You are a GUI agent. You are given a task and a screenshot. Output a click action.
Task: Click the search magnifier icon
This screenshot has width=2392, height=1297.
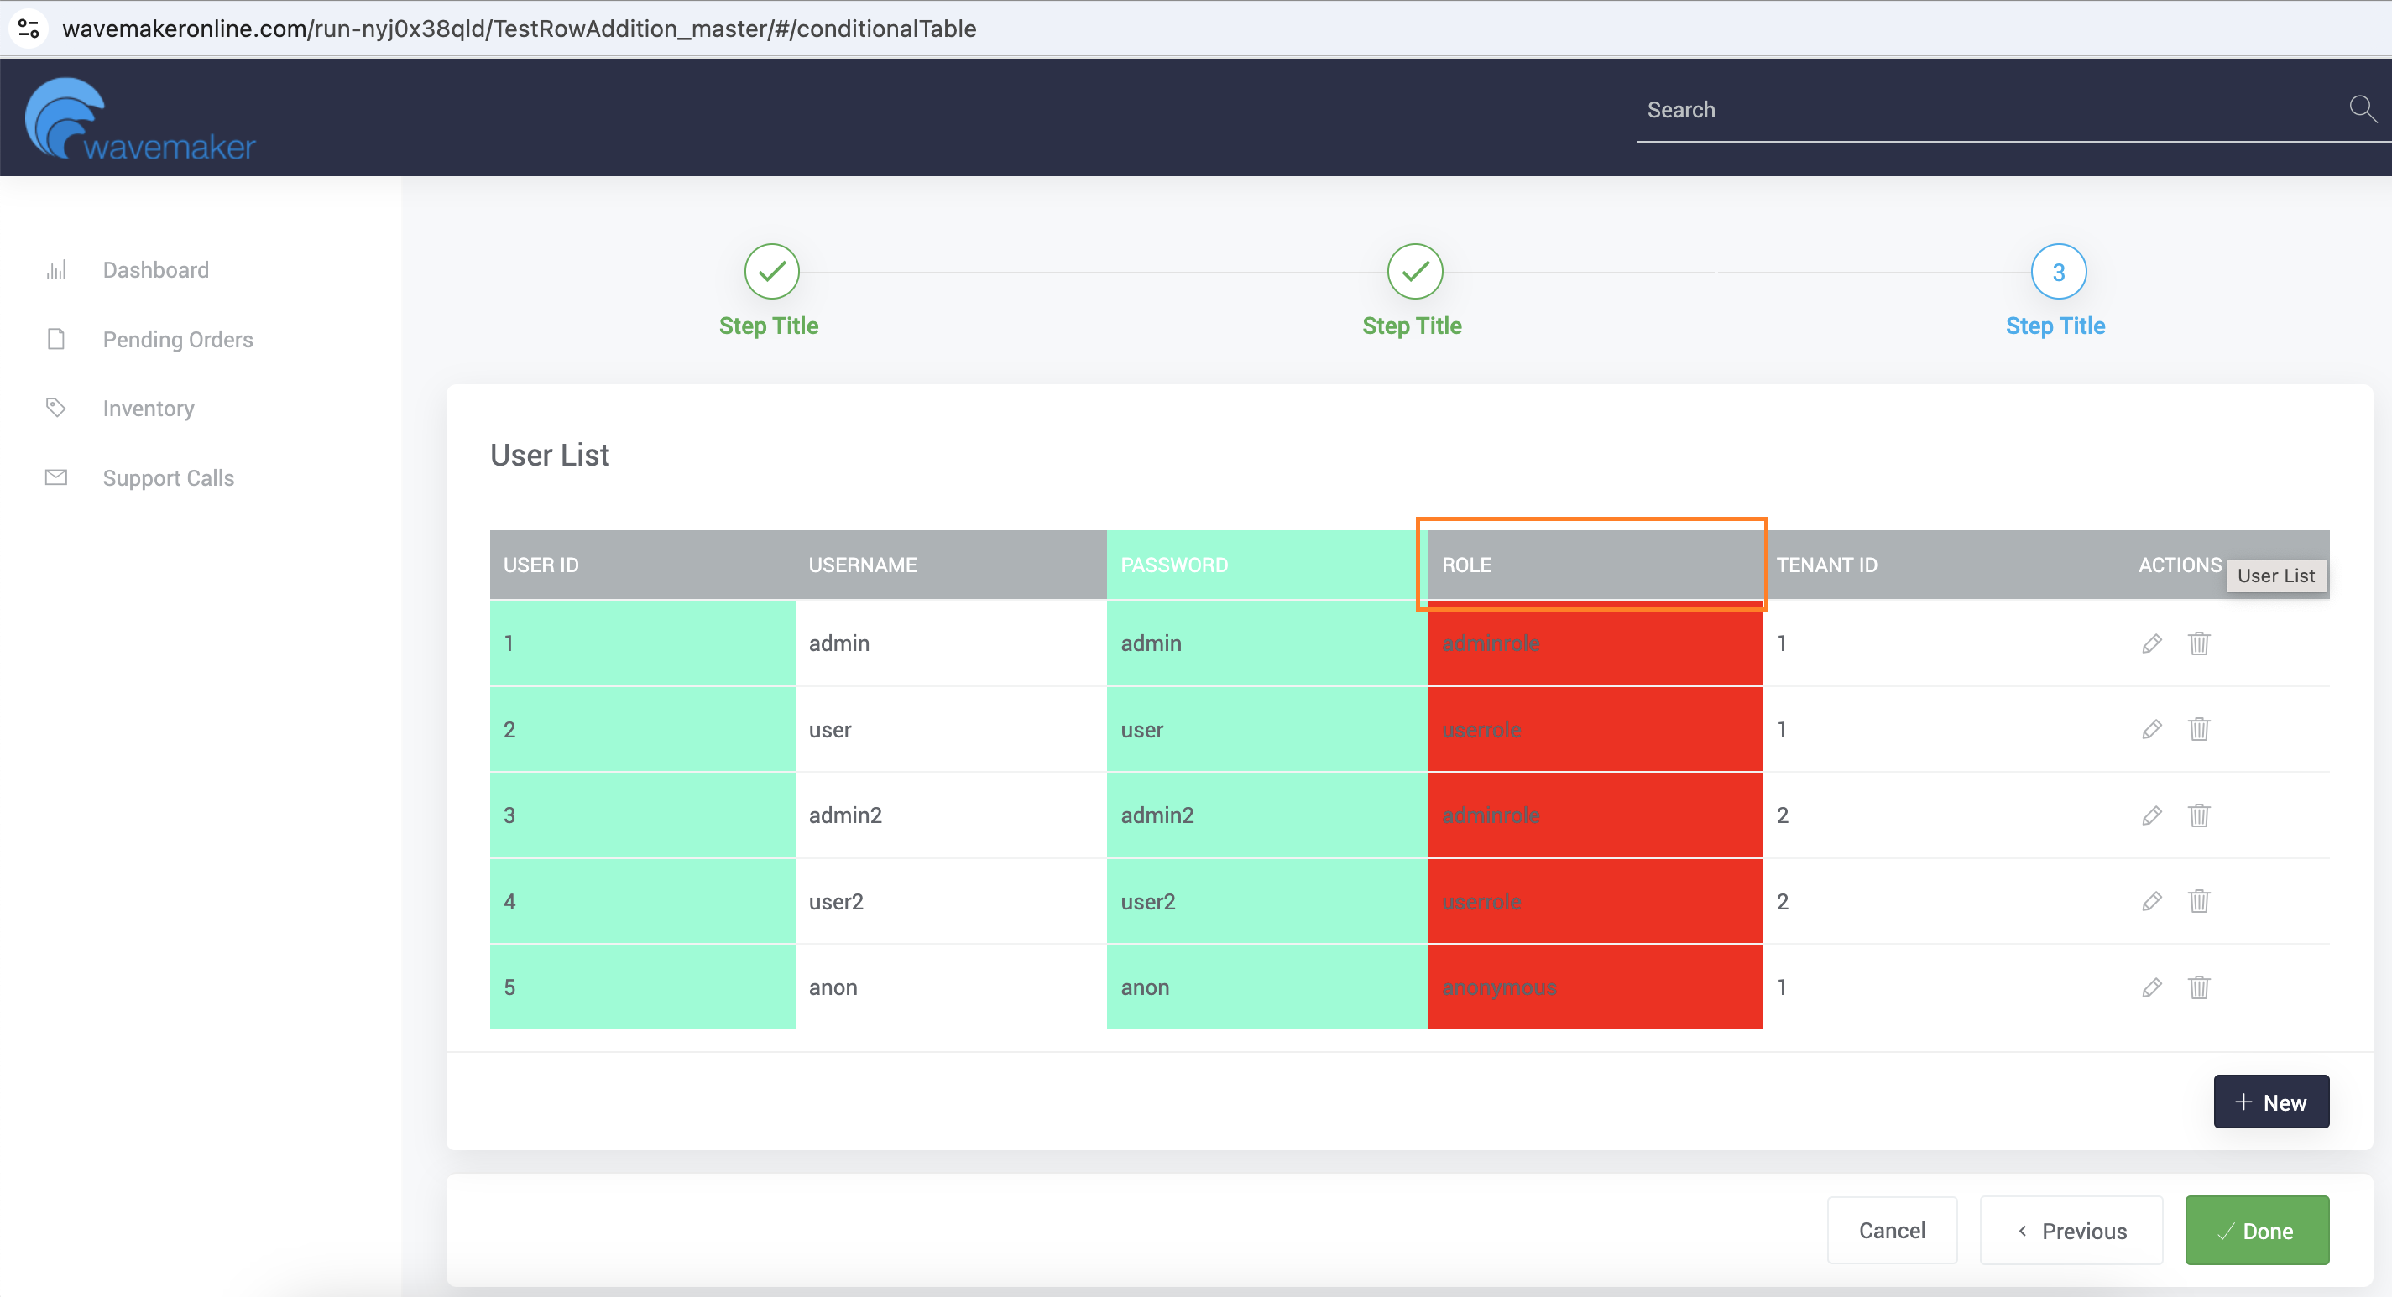coord(2361,110)
